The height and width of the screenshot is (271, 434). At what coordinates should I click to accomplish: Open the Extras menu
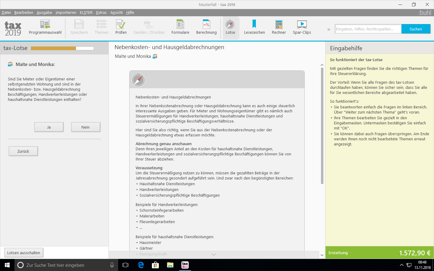coord(101,13)
